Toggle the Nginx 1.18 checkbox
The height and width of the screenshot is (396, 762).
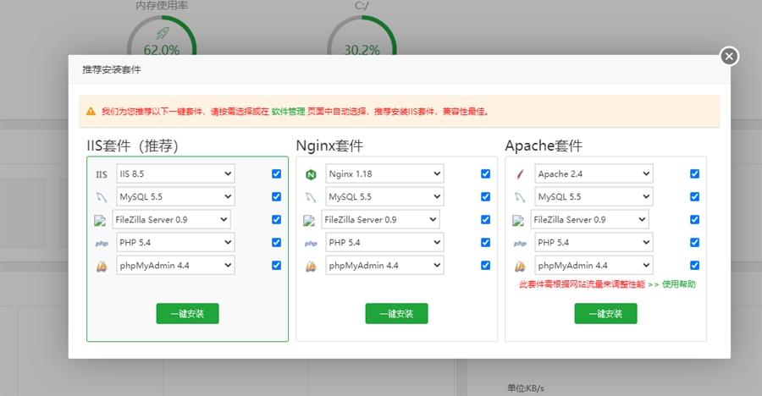[485, 173]
